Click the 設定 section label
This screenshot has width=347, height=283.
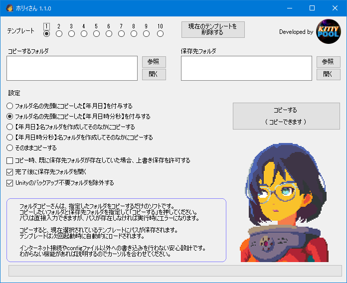point(14,93)
